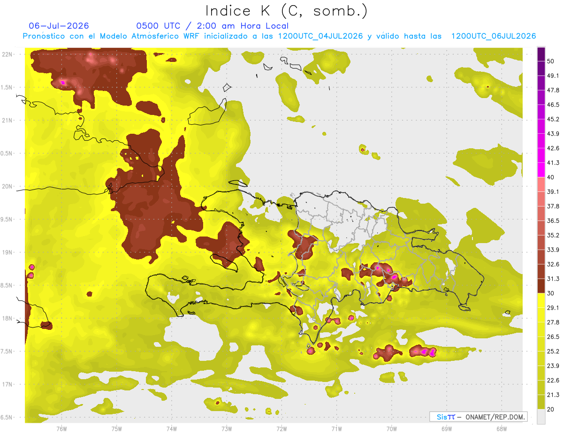Screen dimensions: 563x435
Task: Click the "75W" longitude label
Action: point(117,429)
